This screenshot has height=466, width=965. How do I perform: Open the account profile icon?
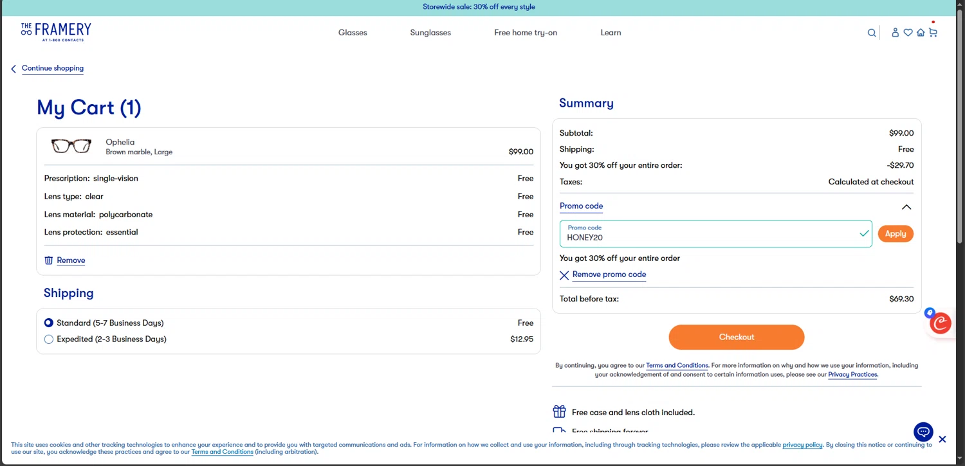pyautogui.click(x=895, y=33)
